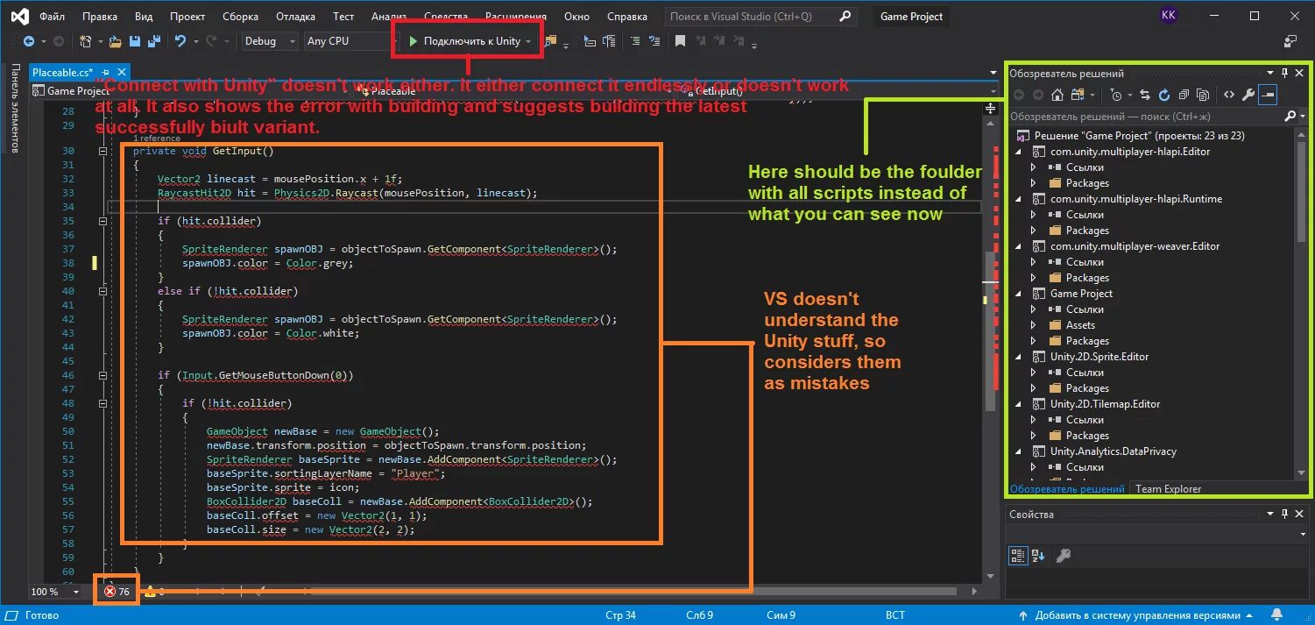Collapse the Unity.2D.Sprite.Editor project node
This screenshot has width=1315, height=625.
[1018, 357]
